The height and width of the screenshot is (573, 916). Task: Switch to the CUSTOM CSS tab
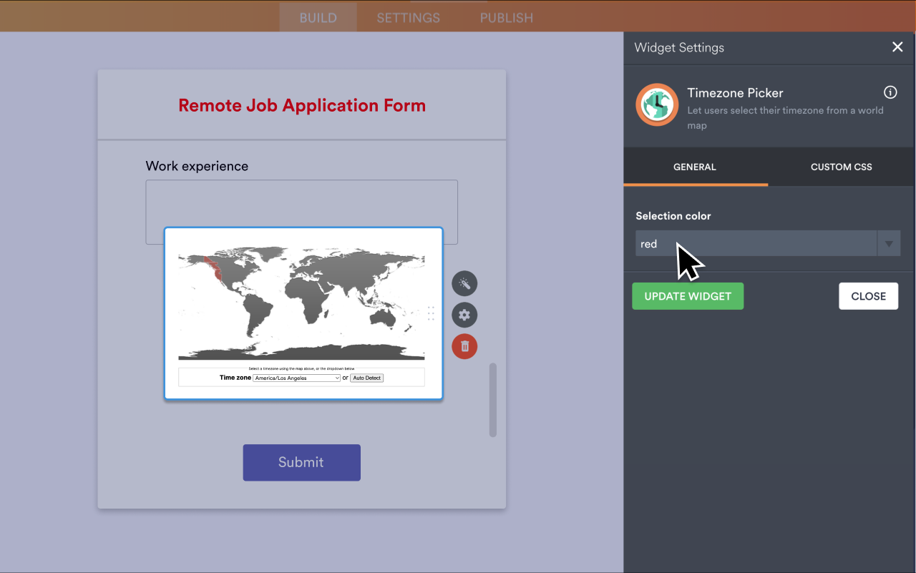[841, 167]
